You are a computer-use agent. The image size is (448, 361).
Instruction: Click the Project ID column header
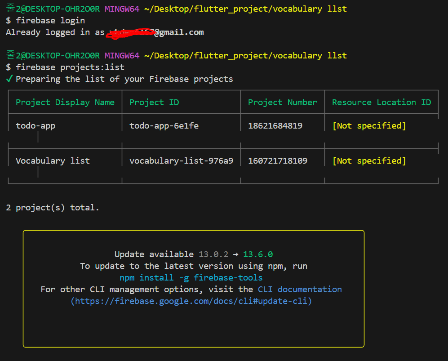coord(154,103)
